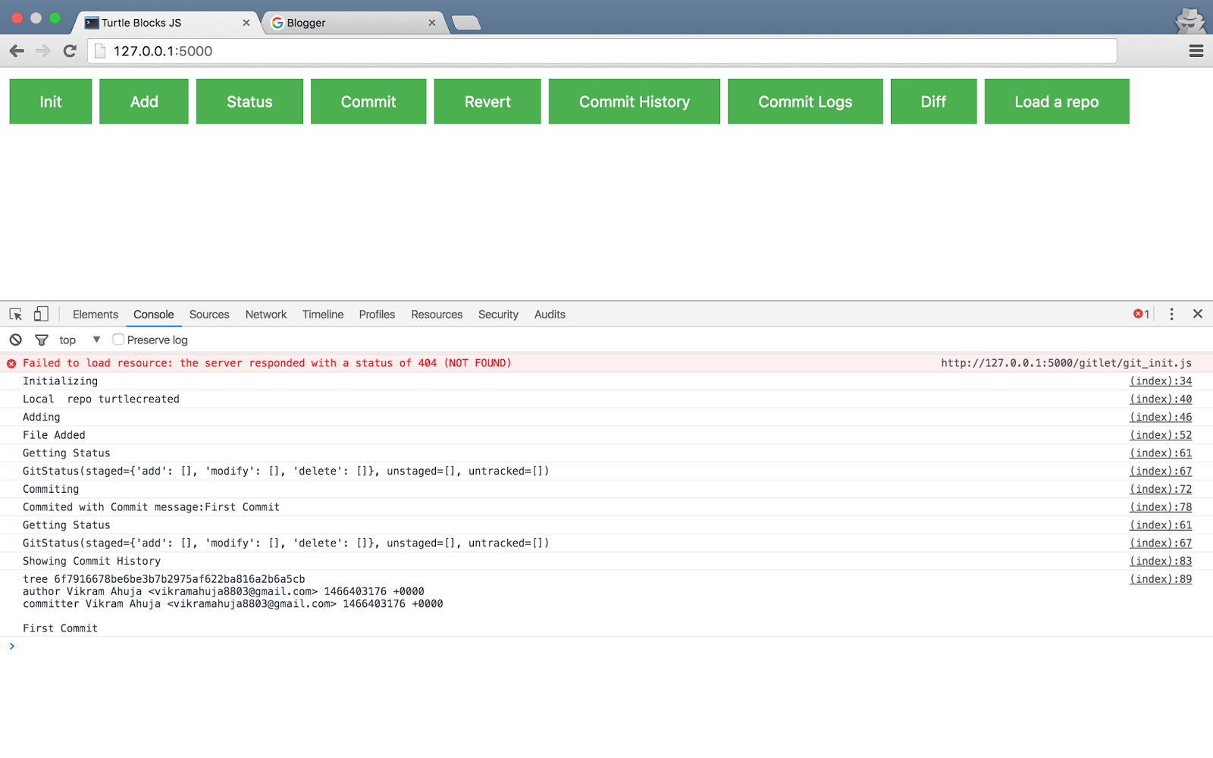Click the Commit History button

pos(635,102)
